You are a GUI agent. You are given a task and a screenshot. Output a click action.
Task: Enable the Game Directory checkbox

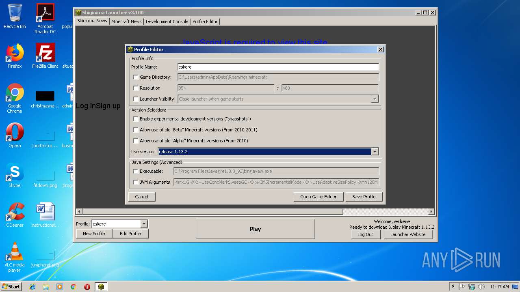click(136, 77)
